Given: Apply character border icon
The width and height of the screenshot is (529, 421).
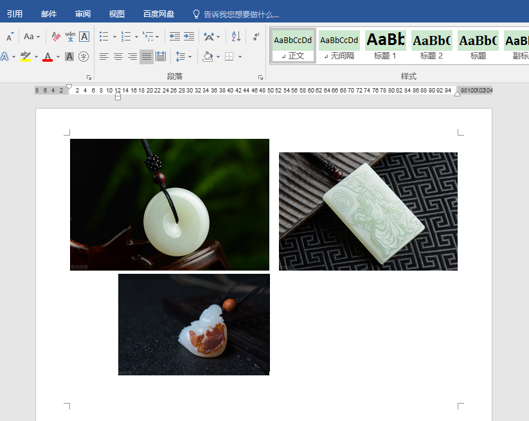Looking at the screenshot, I should click(84, 37).
